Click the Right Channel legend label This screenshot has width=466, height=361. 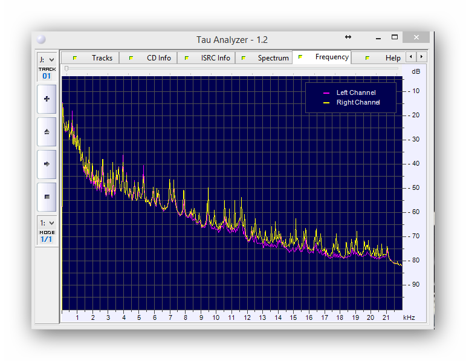pyautogui.click(x=358, y=102)
